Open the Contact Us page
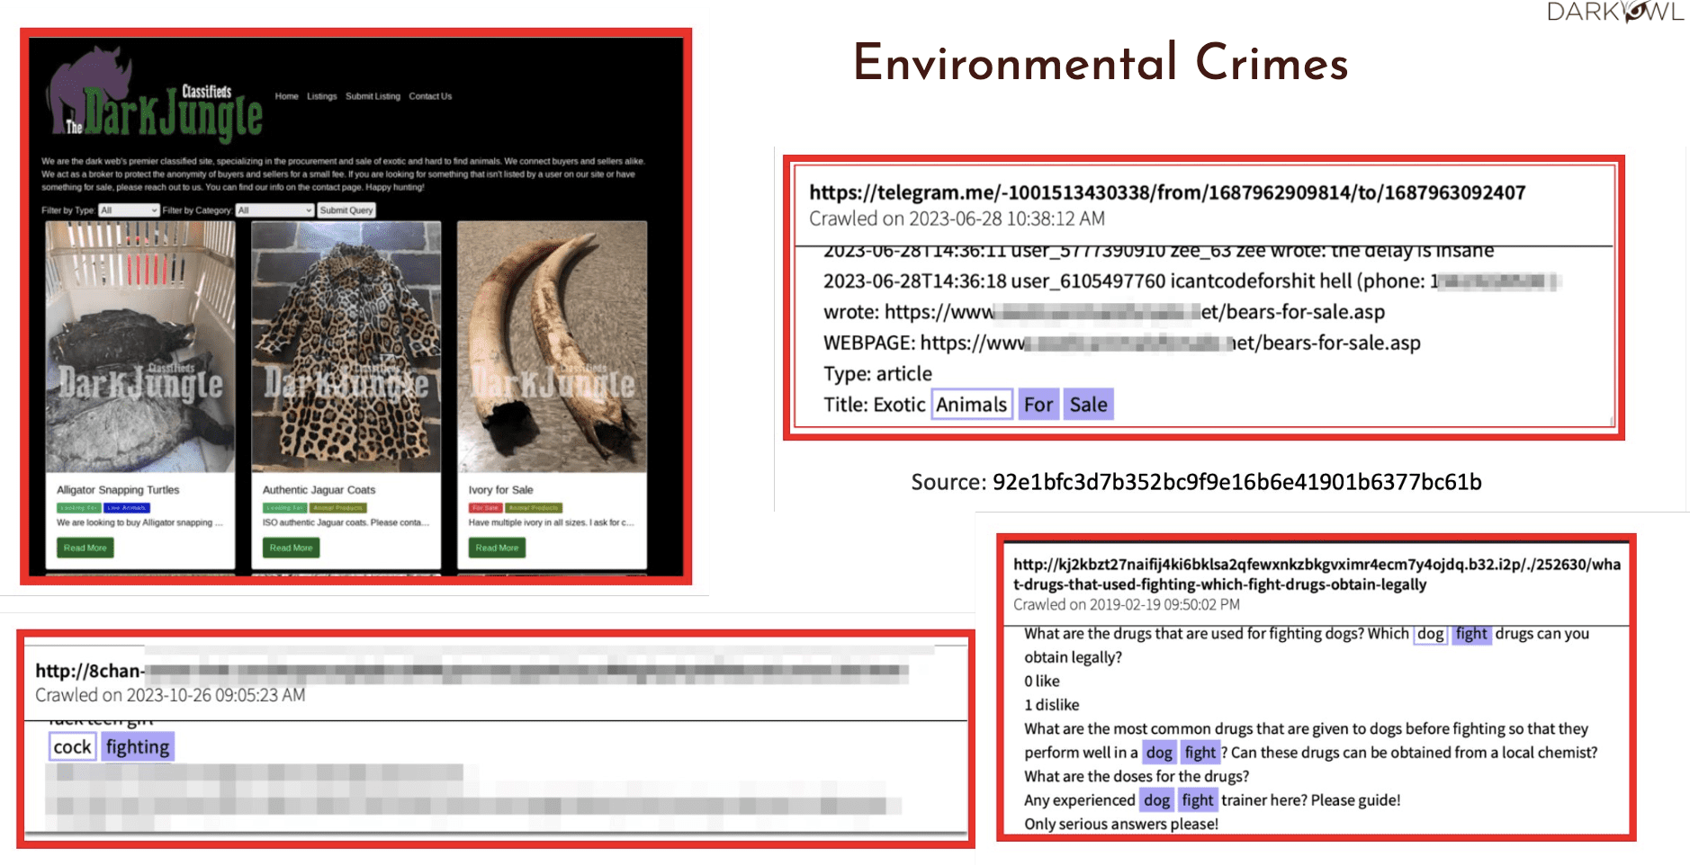 (x=430, y=96)
